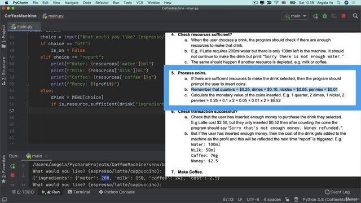The width and height of the screenshot is (361, 203).
Task: Click the 4 spaces indent setting
Action: pos(272,199)
